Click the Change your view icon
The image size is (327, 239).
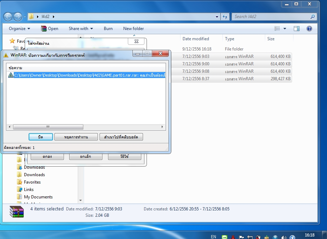click(277, 29)
